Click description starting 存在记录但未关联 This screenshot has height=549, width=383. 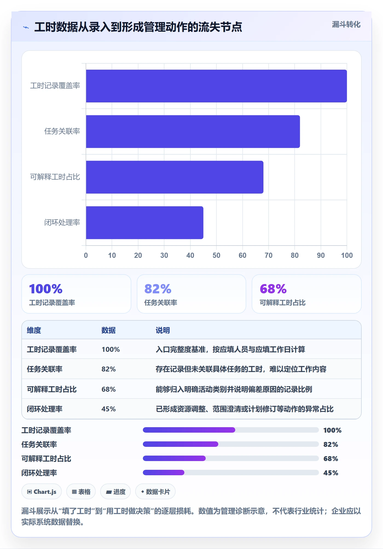click(x=241, y=369)
